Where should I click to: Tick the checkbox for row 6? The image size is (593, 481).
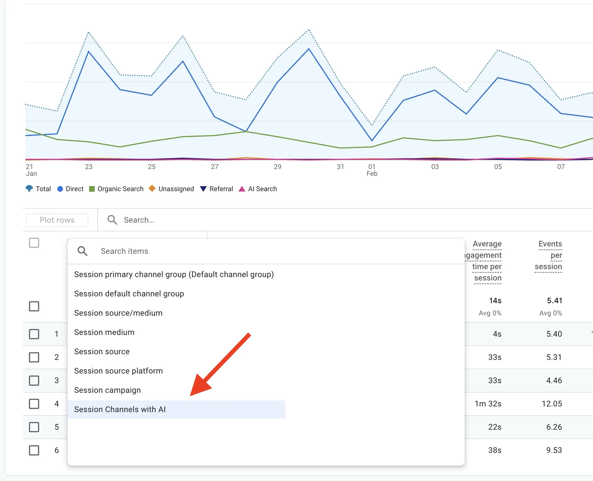point(34,450)
